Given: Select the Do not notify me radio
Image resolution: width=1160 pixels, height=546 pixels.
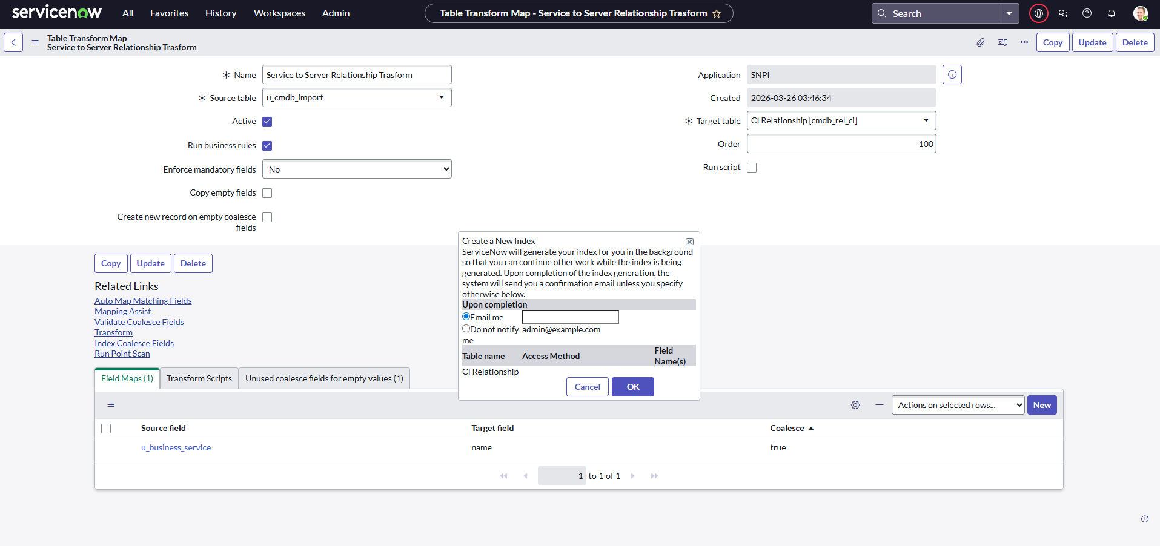Looking at the screenshot, I should point(466,329).
